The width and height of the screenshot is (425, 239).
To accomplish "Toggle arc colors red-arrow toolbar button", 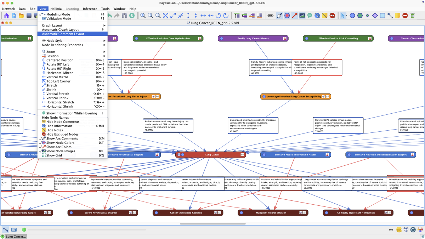I will coord(294,16).
